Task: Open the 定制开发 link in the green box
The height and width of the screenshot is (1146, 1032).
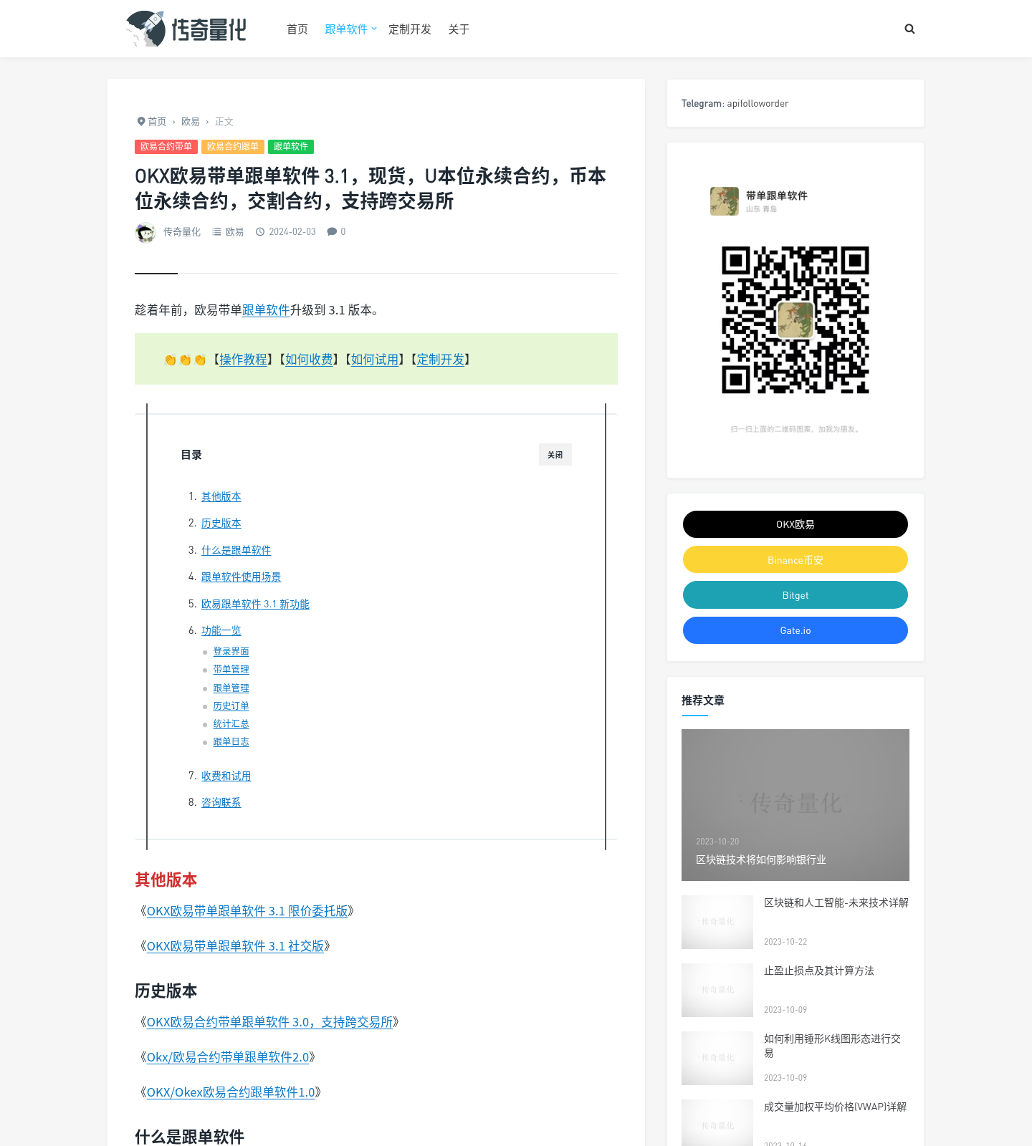Action: (x=441, y=360)
